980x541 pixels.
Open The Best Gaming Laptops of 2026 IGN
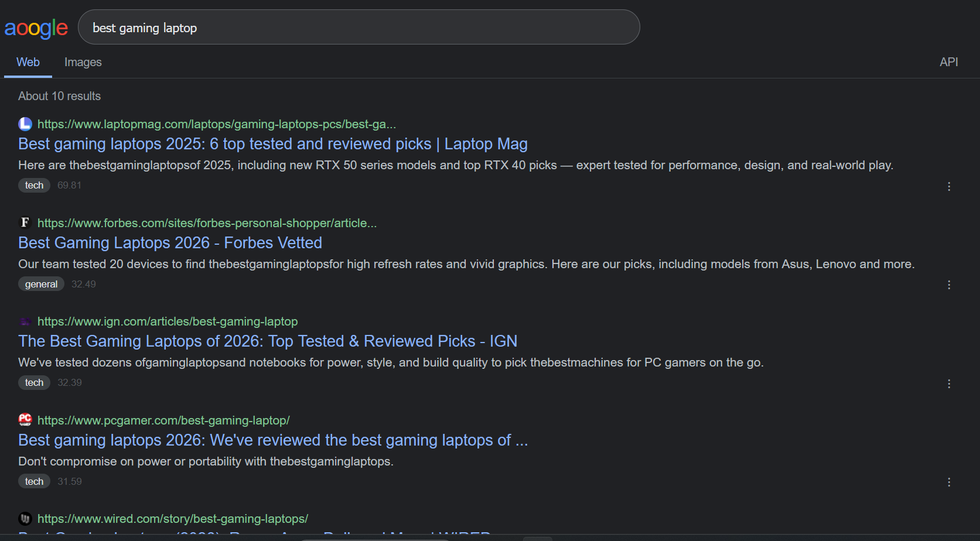click(268, 341)
